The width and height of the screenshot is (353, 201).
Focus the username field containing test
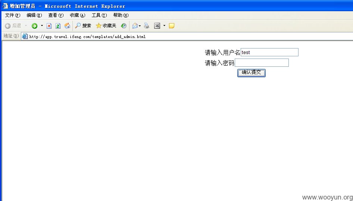(x=269, y=52)
